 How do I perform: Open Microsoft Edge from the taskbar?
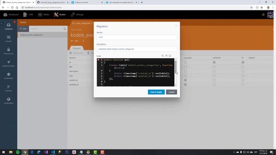pos(32,152)
